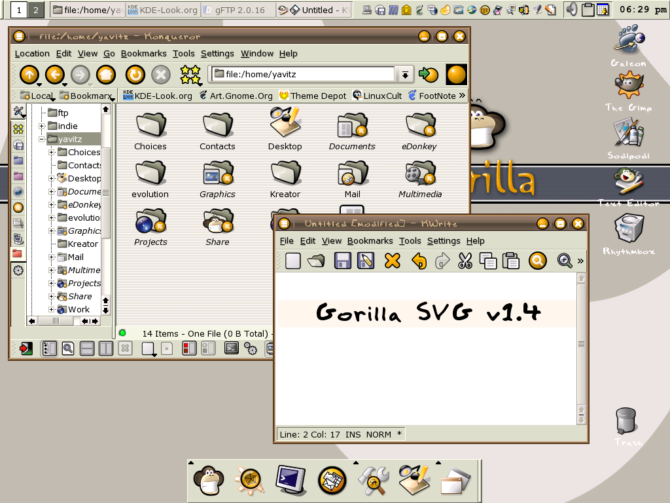Click Open file icon in KWrite toolbar
Image resolution: width=670 pixels, height=503 pixels.
(x=316, y=261)
